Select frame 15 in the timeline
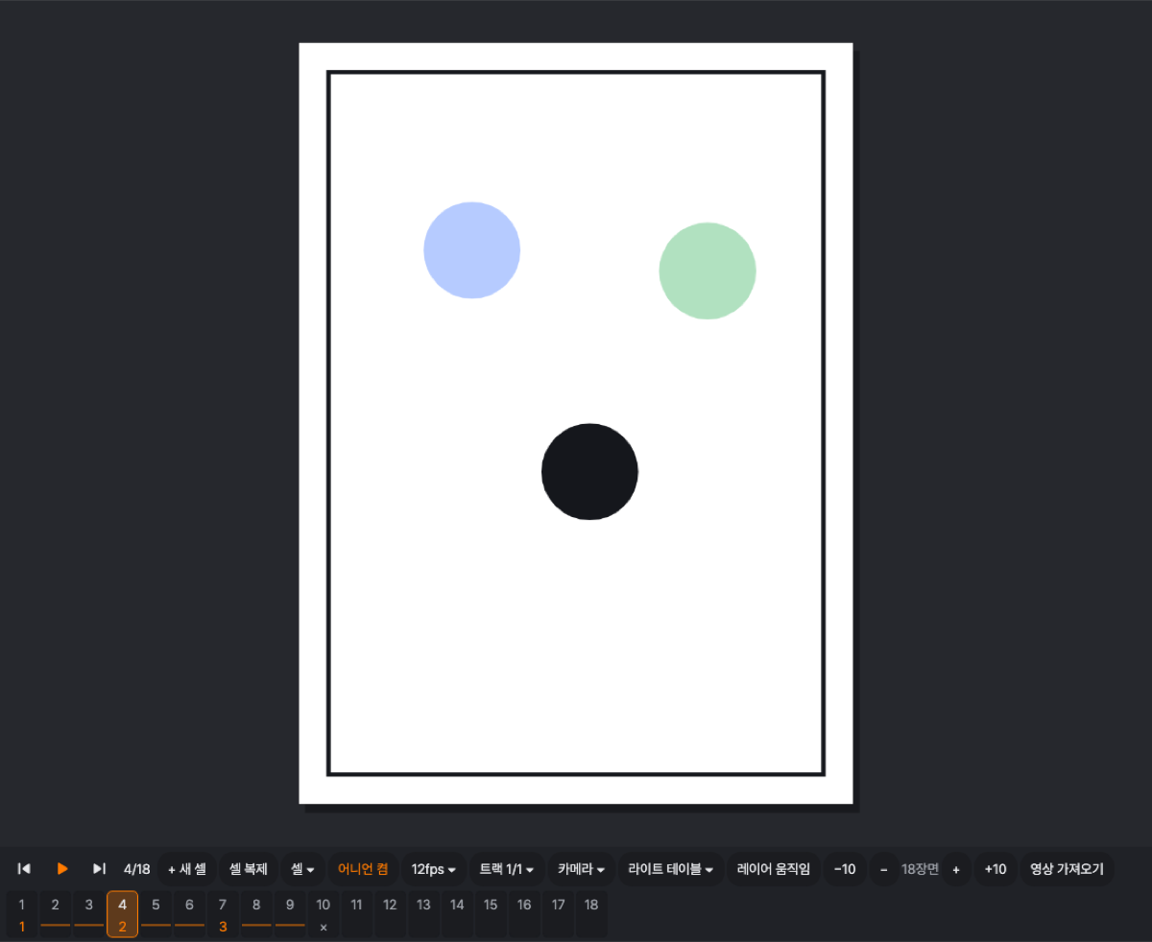The width and height of the screenshot is (1152, 942). click(x=491, y=914)
